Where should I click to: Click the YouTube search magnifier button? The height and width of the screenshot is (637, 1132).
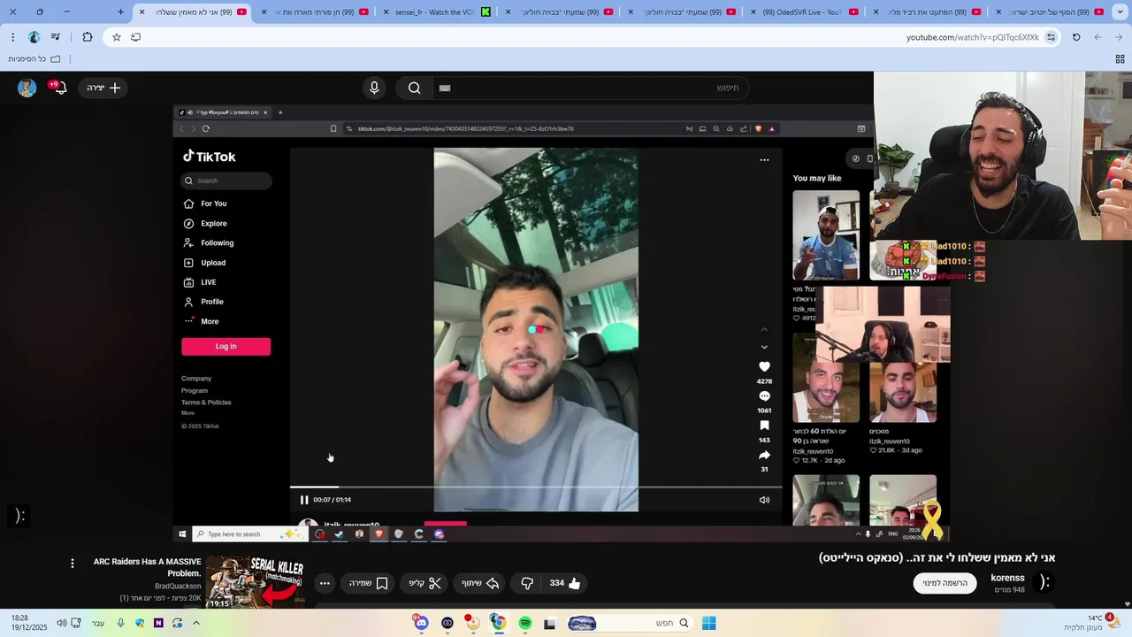tap(414, 88)
